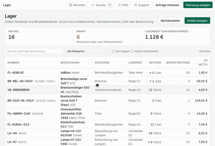This screenshot has height=146, width=215.
Task: Click the clock icon next to Kommen
Action: pyautogui.click(x=71, y=5)
